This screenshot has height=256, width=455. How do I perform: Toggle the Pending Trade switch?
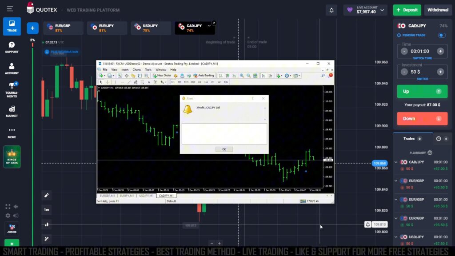tap(442, 35)
